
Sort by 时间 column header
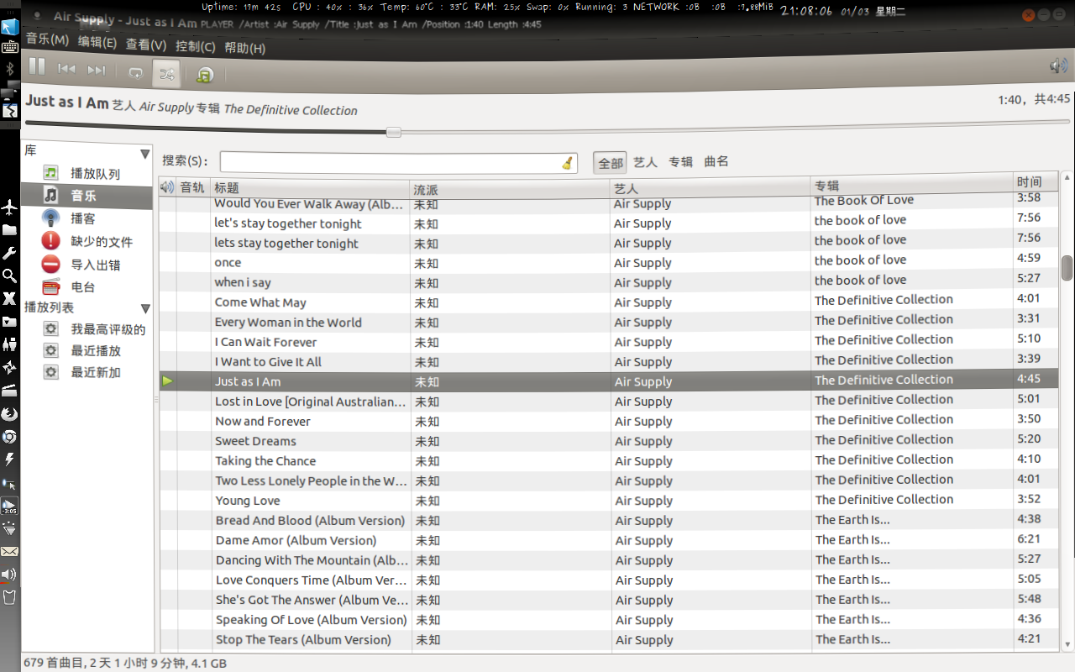(x=1036, y=181)
